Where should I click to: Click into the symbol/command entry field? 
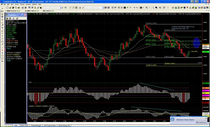click(51, 8)
